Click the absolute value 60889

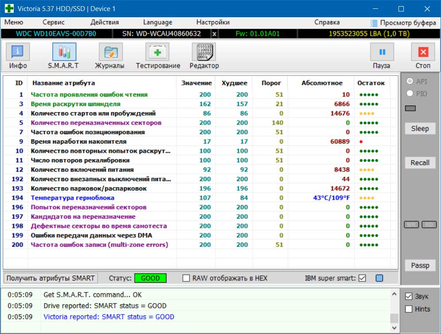pos(340,141)
